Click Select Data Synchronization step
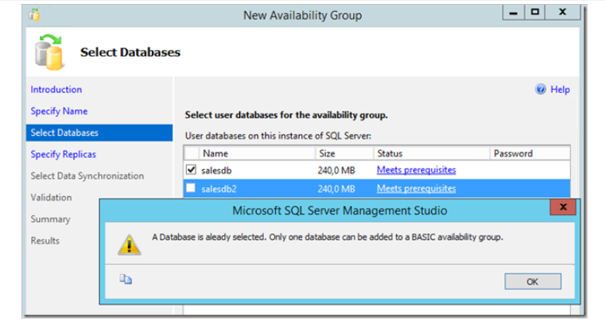Viewport: 605px width, 324px height. tap(87, 175)
